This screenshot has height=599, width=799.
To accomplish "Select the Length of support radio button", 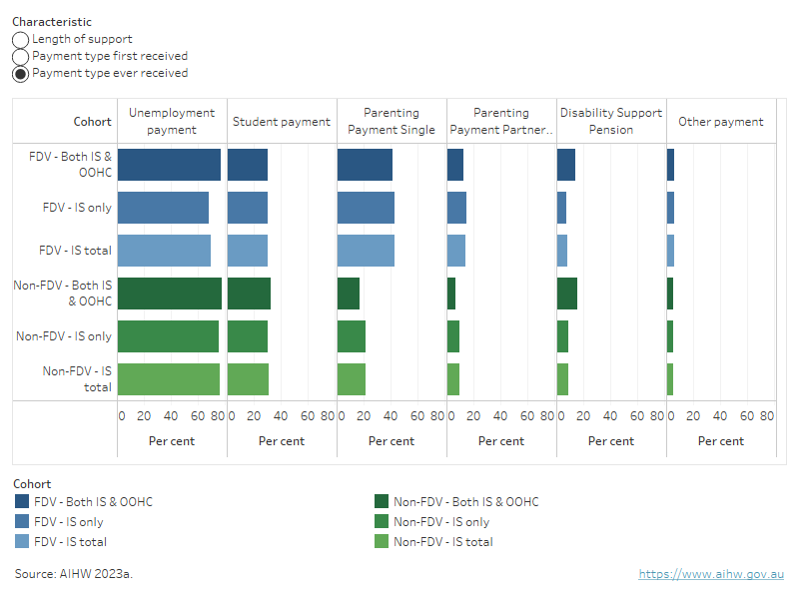I will (x=21, y=40).
